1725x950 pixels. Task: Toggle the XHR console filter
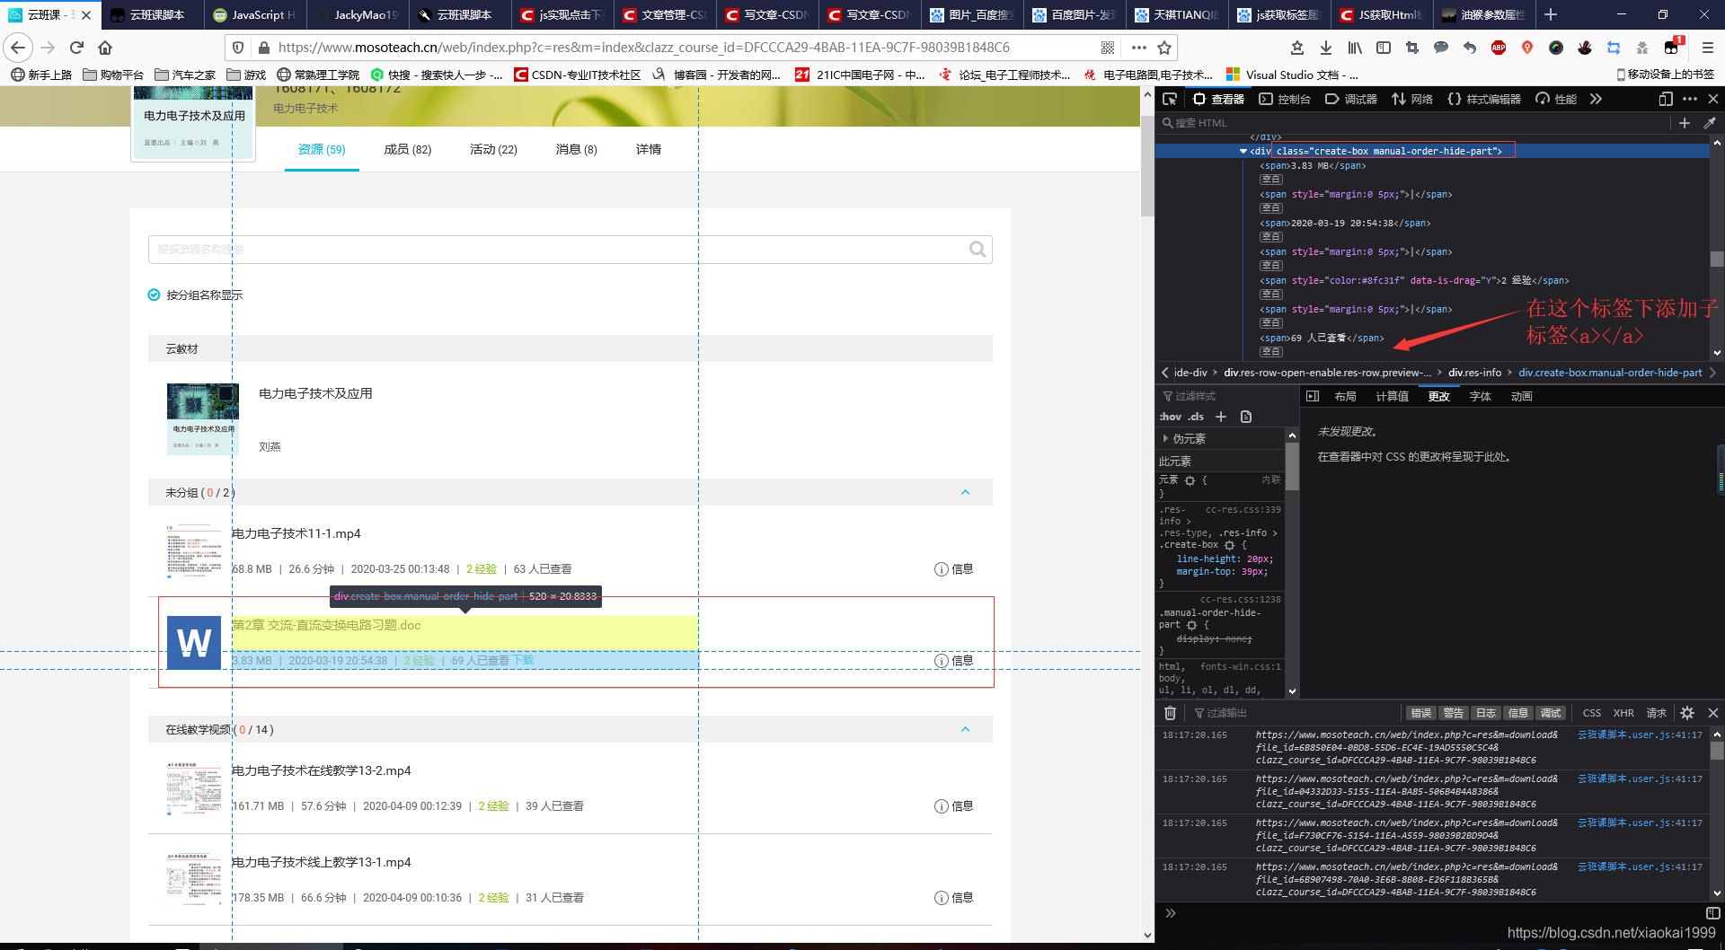click(x=1623, y=713)
